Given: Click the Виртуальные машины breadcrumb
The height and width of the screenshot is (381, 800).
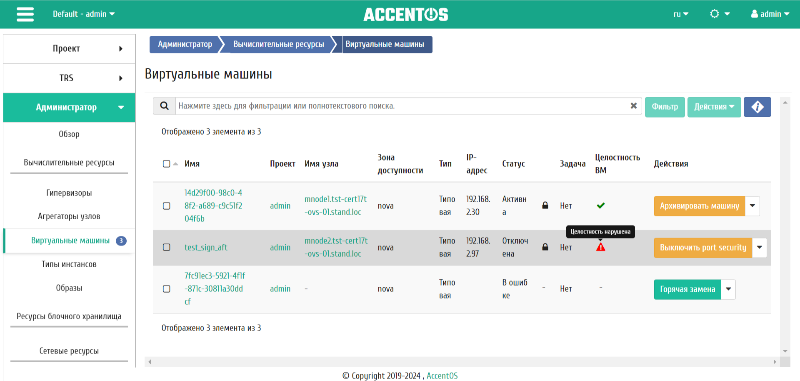Looking at the screenshot, I should (385, 44).
